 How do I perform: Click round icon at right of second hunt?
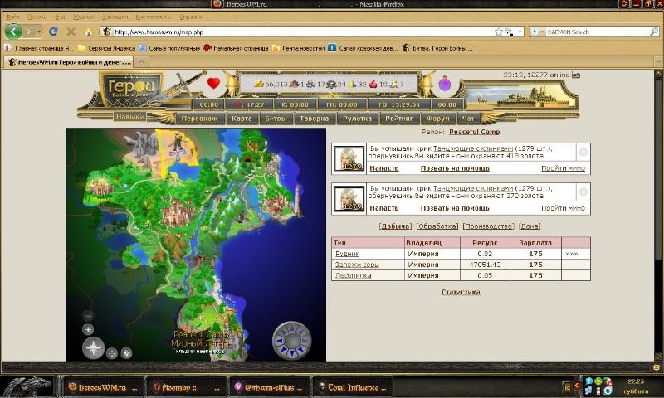point(583,192)
